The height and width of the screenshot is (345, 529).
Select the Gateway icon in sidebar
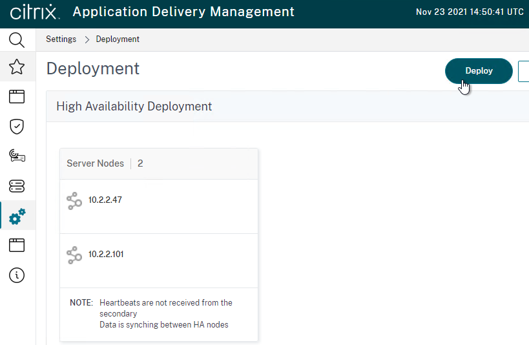(x=17, y=156)
